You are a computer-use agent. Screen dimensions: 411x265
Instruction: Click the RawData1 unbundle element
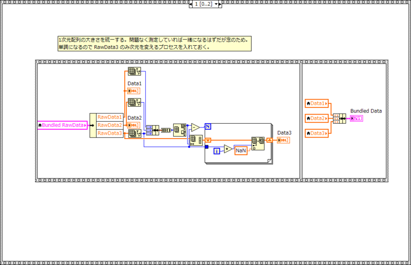click(109, 117)
